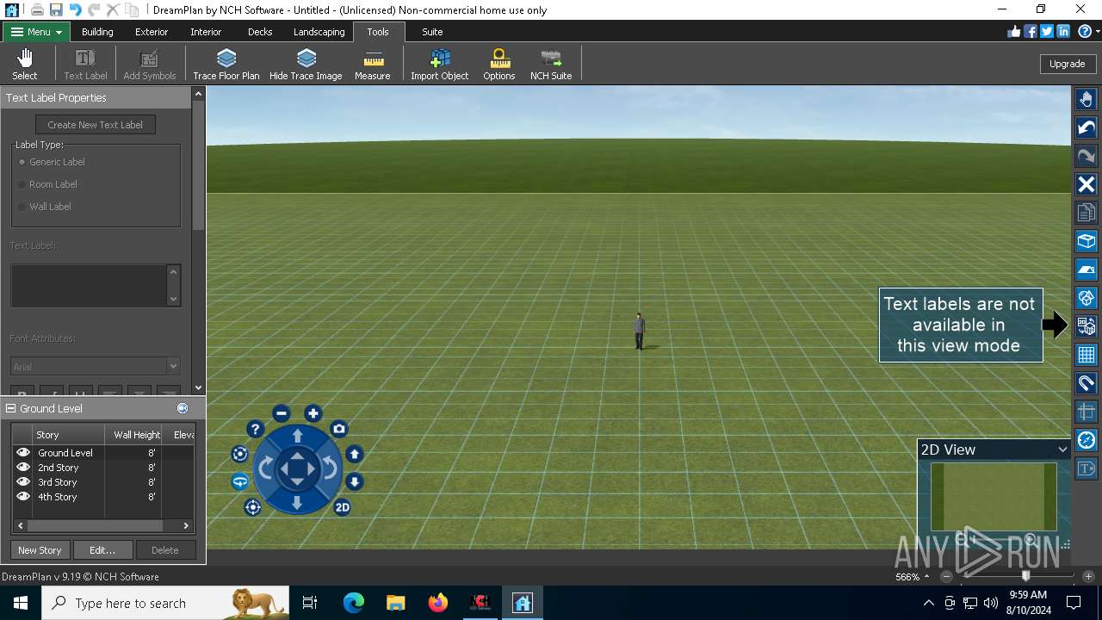
Task: Select Wall Label radio button
Action: 22,207
